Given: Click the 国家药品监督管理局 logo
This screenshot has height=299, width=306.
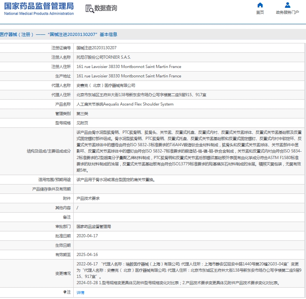Looking at the screenshot, I should [39, 9].
